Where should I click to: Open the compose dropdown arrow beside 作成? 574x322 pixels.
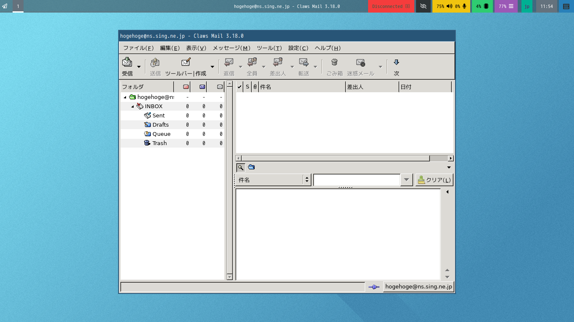(x=212, y=67)
